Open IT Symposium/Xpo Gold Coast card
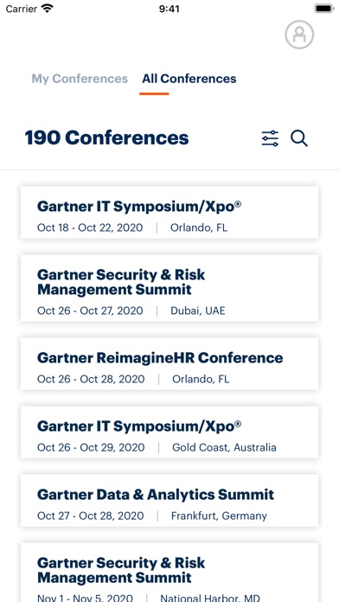Screen dimensions: 339x602 [169, 432]
